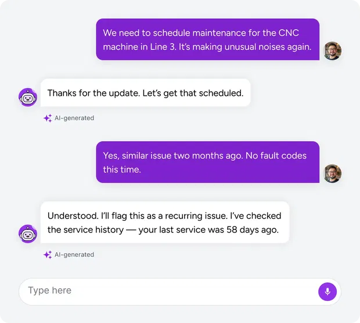
Task: Open the user photo beside the "No fault codes" message
Action: click(332, 174)
